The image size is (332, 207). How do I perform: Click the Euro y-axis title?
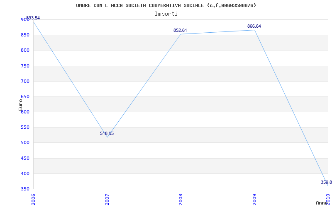click(20, 105)
